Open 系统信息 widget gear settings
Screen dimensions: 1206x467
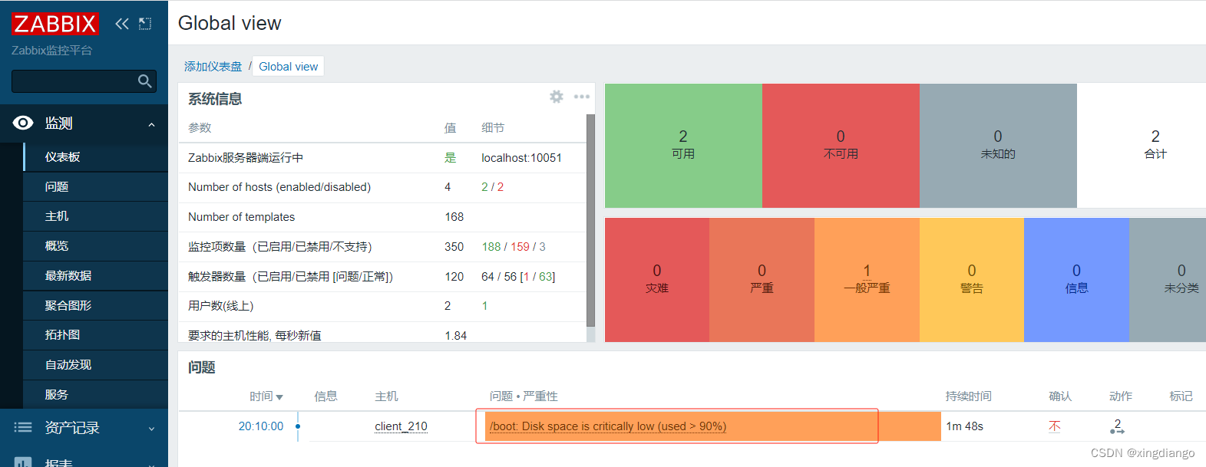[x=557, y=97]
